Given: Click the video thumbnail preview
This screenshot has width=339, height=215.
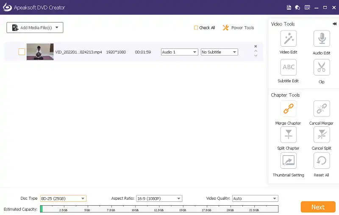Looking at the screenshot, I should 40,52.
